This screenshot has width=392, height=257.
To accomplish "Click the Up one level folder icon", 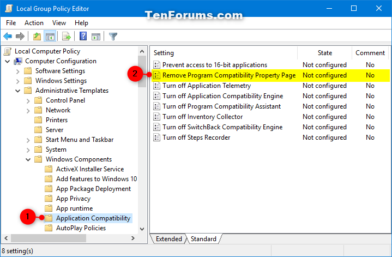I will 37,37.
